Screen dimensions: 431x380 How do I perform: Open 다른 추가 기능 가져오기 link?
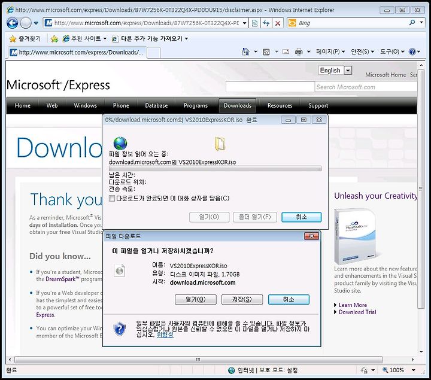150,39
